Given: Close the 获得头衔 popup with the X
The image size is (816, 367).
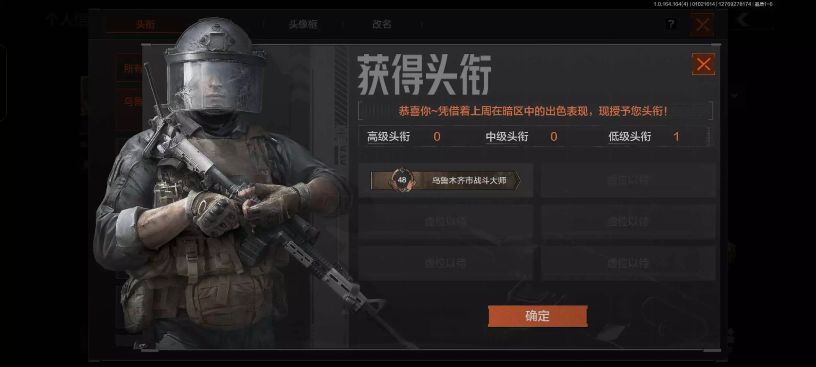Looking at the screenshot, I should click(703, 64).
